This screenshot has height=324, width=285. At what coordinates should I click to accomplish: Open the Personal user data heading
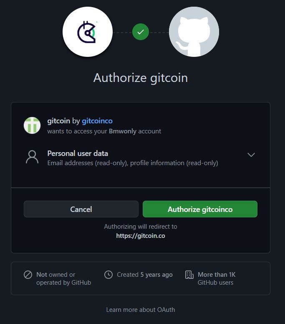click(x=78, y=153)
